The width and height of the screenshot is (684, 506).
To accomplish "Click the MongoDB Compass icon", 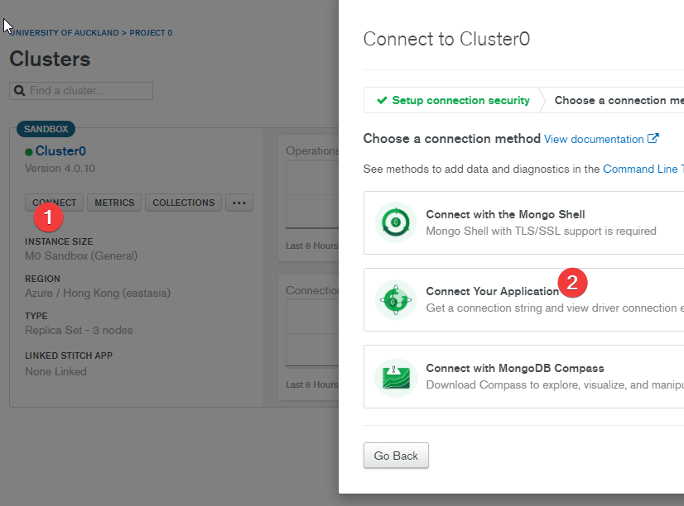I will pyautogui.click(x=396, y=377).
